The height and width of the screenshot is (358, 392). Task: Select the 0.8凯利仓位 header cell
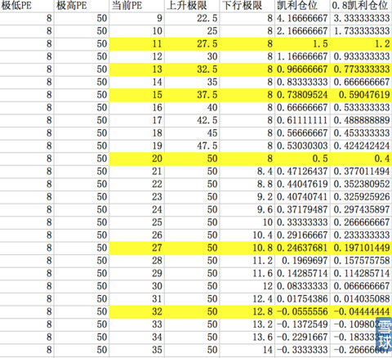(361, 6)
